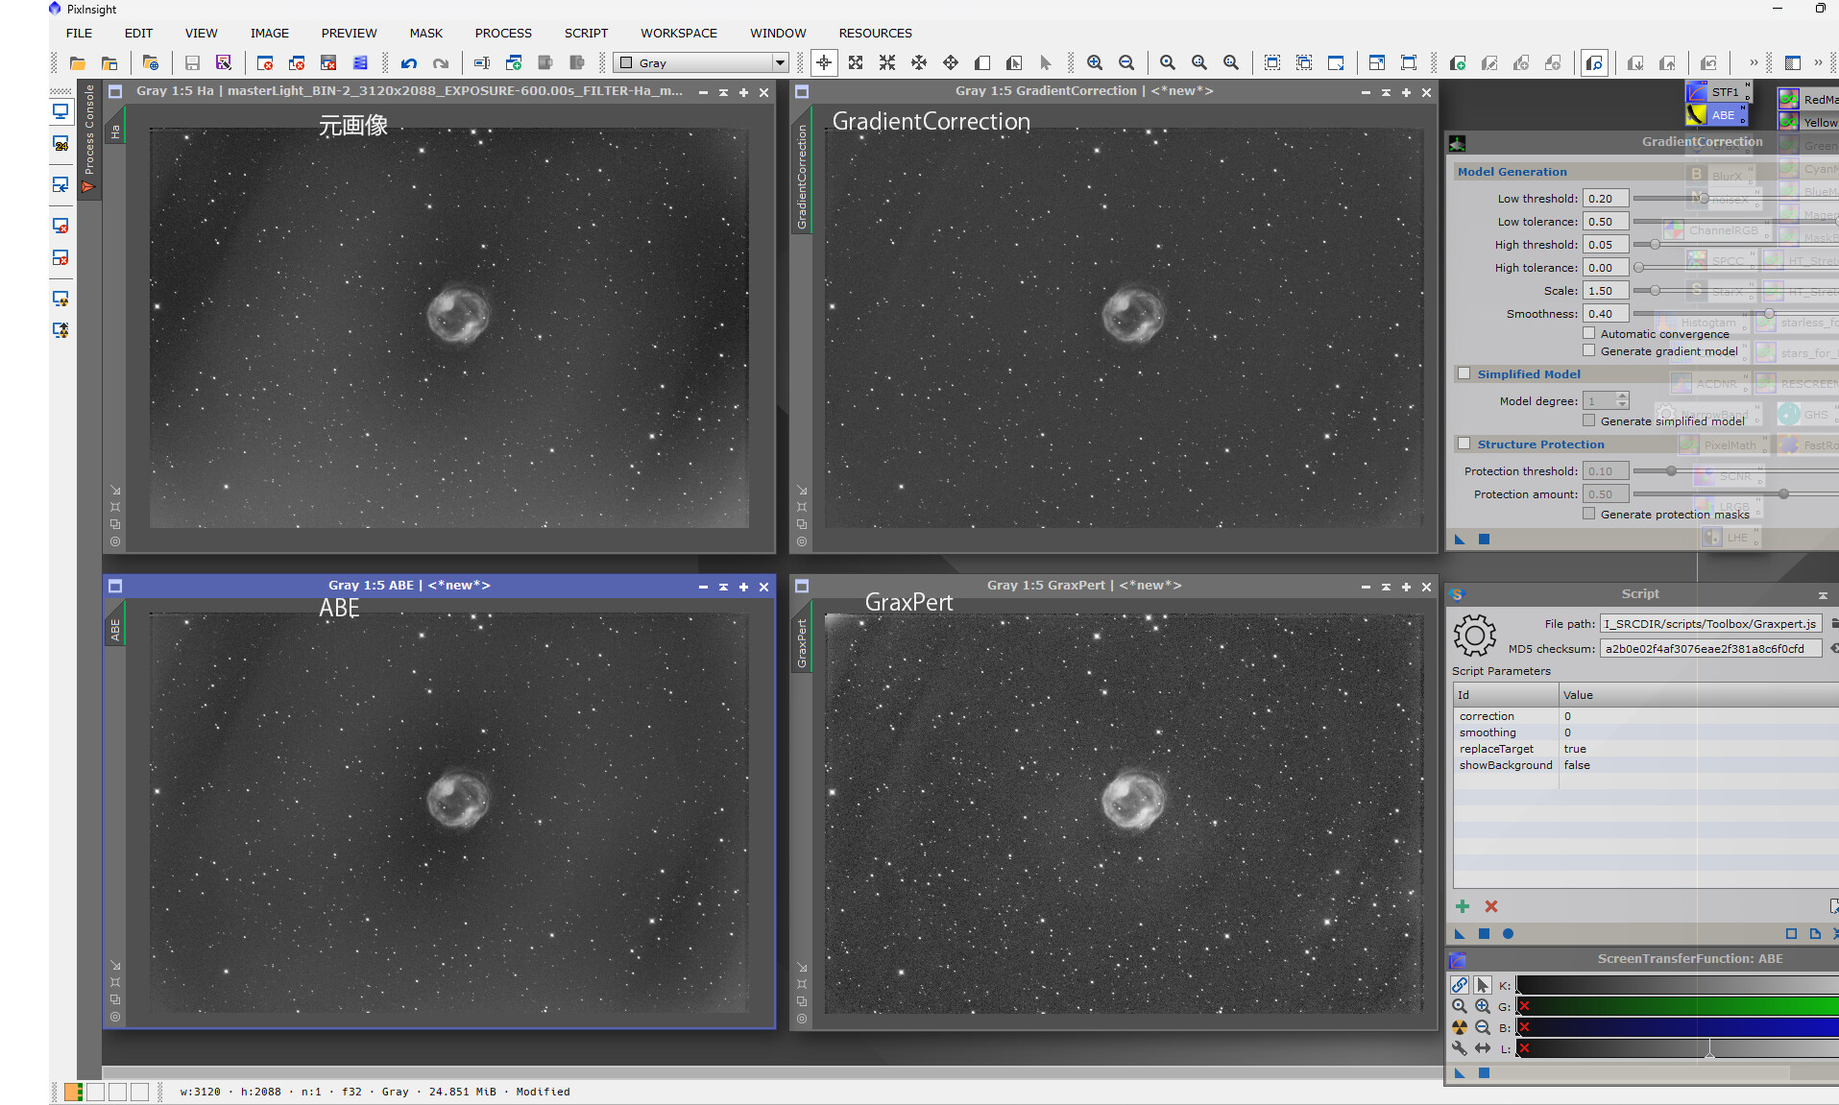Enable Automatic convergence checkbox
The height and width of the screenshot is (1105, 1839).
click(1589, 333)
